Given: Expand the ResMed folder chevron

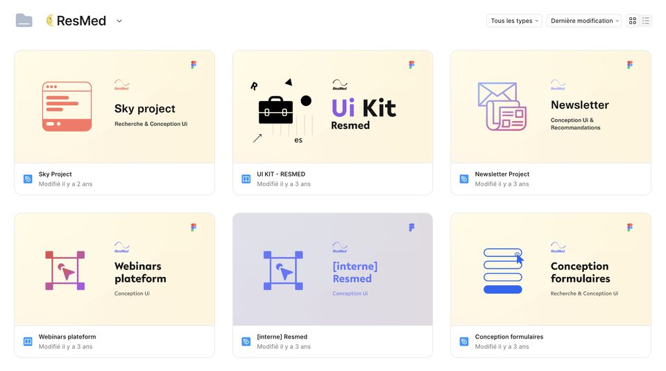Looking at the screenshot, I should [119, 21].
